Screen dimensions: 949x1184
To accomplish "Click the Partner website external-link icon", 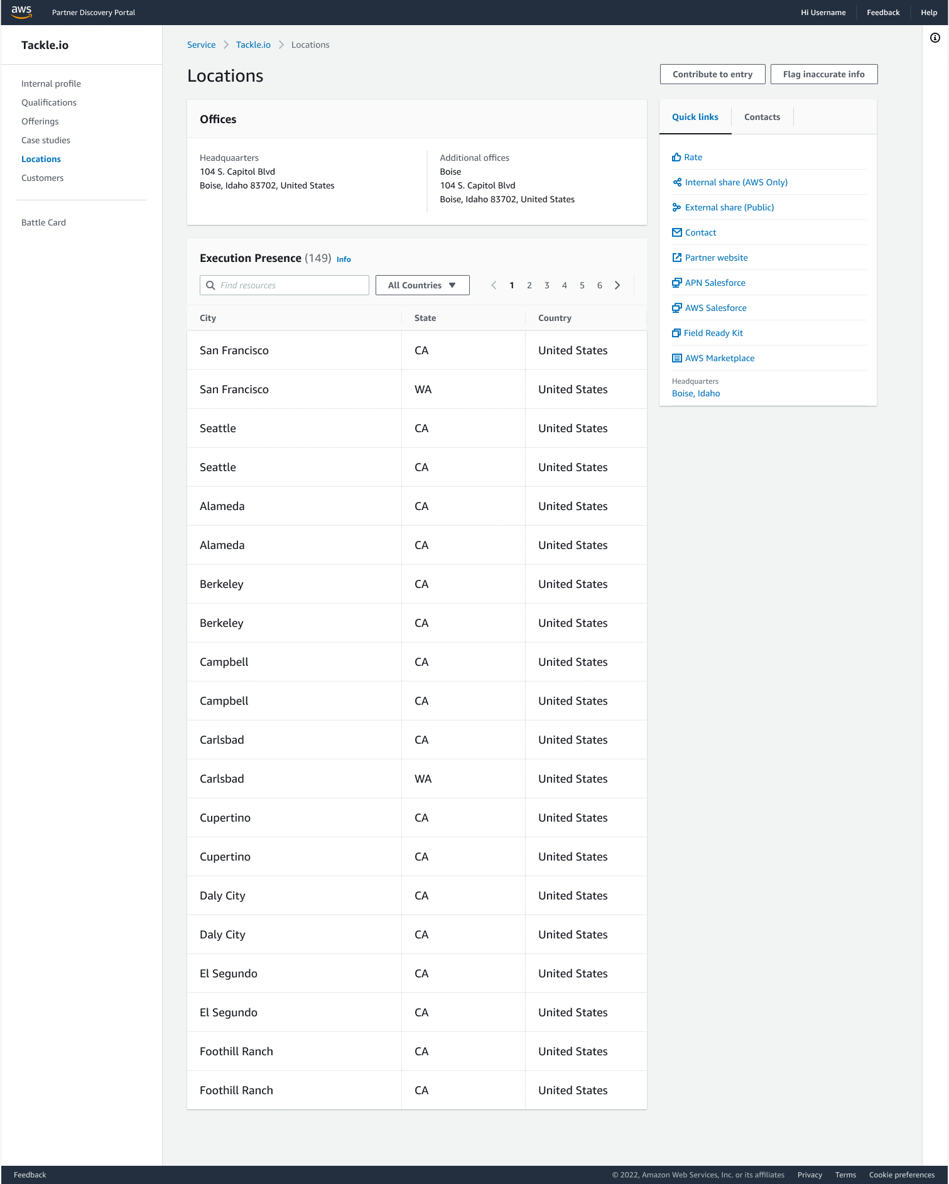I will click(x=677, y=258).
